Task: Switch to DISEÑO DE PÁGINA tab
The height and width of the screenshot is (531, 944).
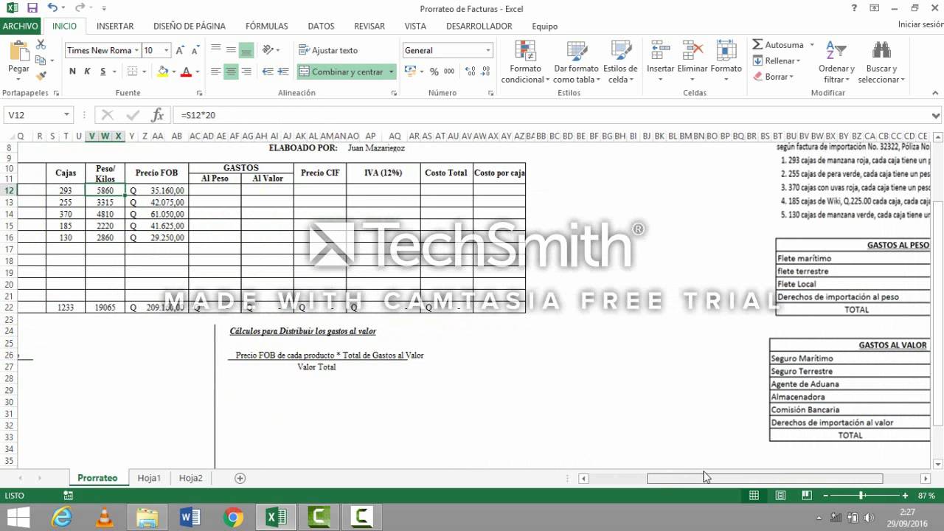Action: point(190,26)
